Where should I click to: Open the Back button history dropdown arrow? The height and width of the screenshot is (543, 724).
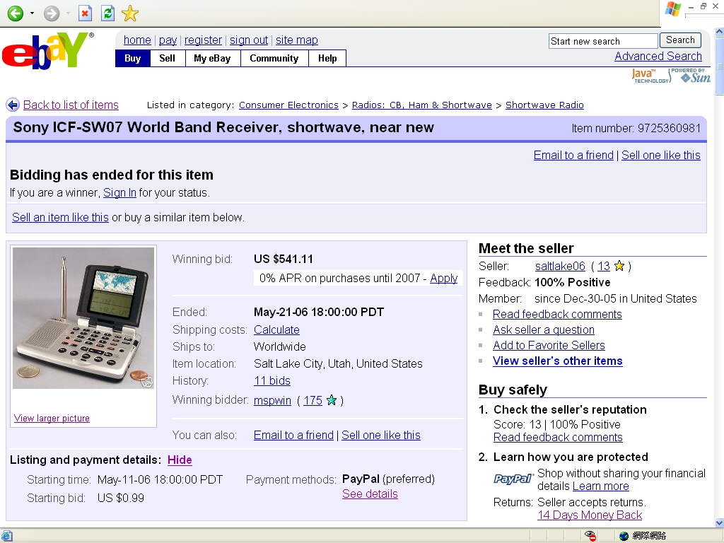tap(32, 13)
